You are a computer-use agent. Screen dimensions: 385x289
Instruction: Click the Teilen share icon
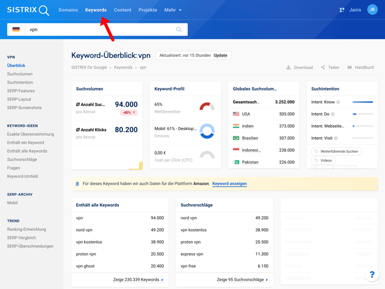pos(323,67)
